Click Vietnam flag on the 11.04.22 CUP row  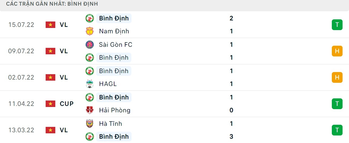point(50,104)
